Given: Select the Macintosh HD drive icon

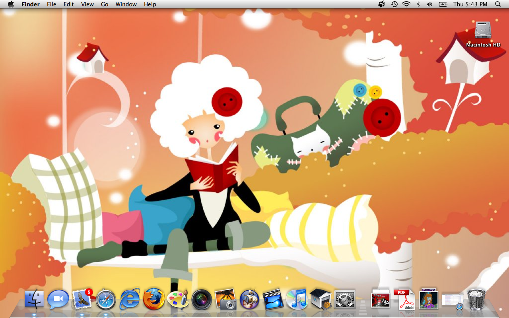Looking at the screenshot, I should click(x=483, y=30).
